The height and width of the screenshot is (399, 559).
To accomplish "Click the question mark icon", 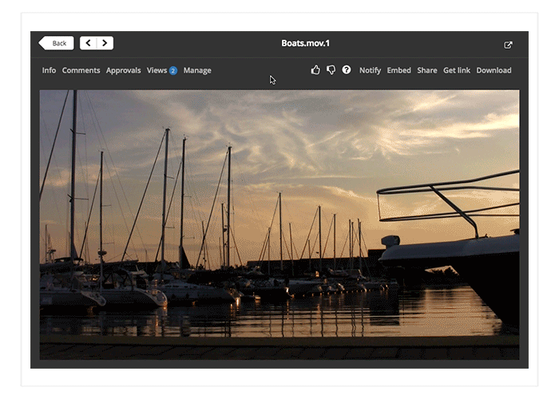I will pos(346,69).
